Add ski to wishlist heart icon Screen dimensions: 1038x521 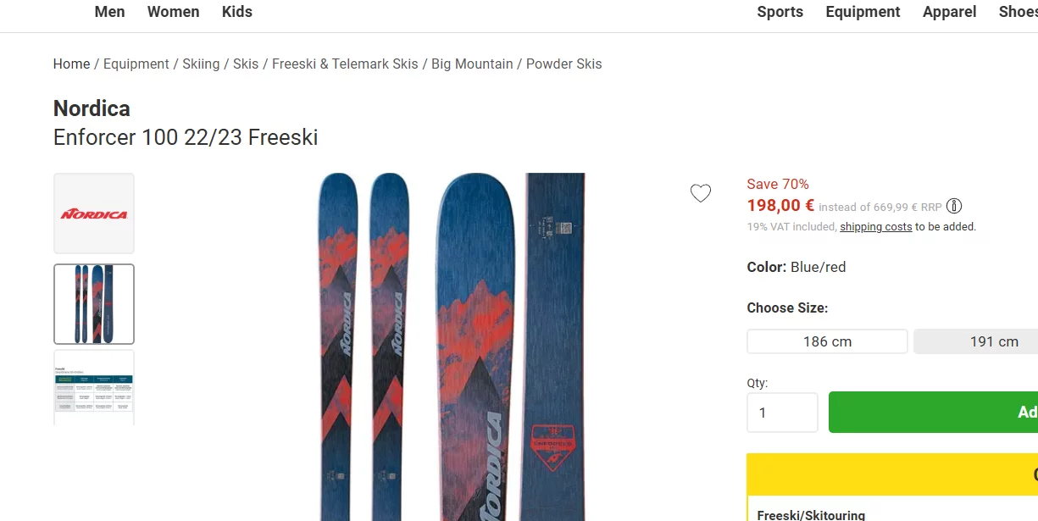pyautogui.click(x=701, y=194)
